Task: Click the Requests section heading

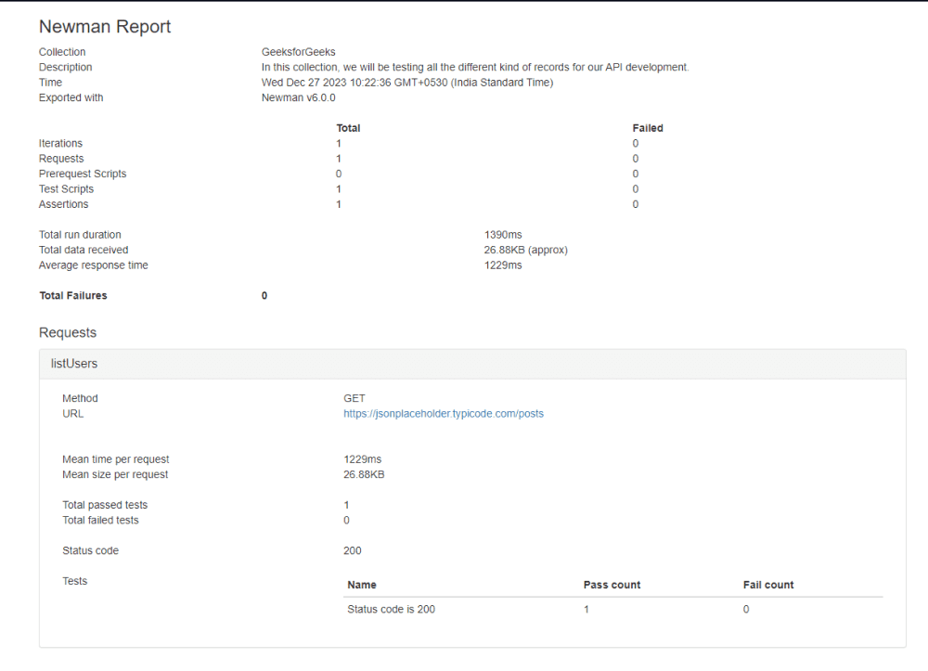Action: click(68, 332)
